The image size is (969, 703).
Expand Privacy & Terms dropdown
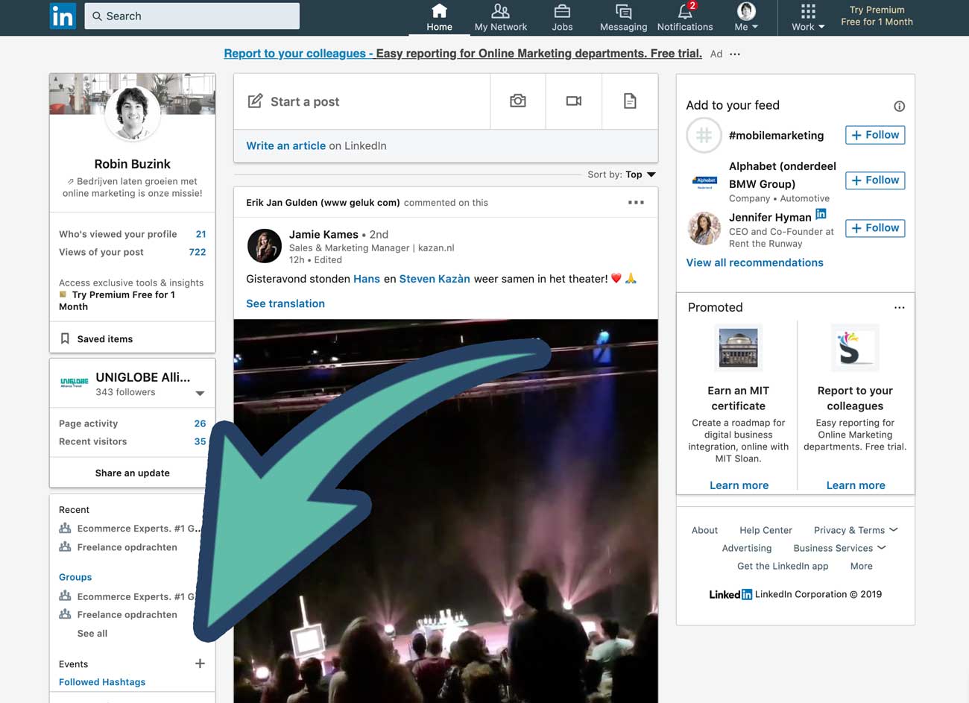(856, 530)
